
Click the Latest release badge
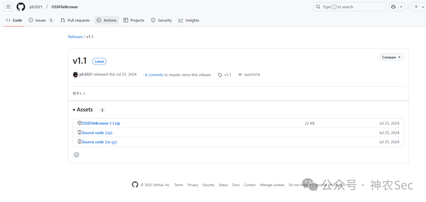(x=99, y=61)
